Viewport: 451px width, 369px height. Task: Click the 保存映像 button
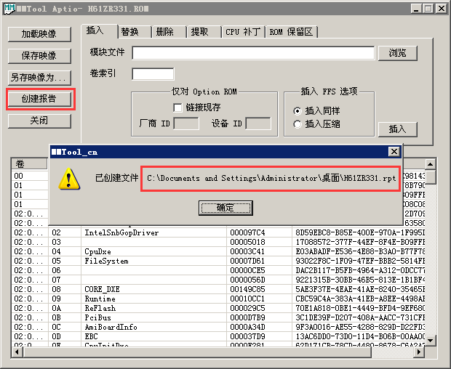pyautogui.click(x=39, y=56)
